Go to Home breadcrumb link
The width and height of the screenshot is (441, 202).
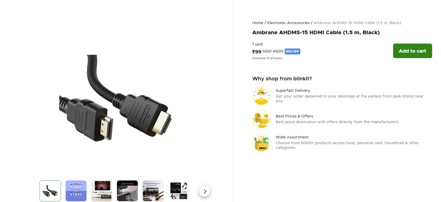[x=258, y=23]
